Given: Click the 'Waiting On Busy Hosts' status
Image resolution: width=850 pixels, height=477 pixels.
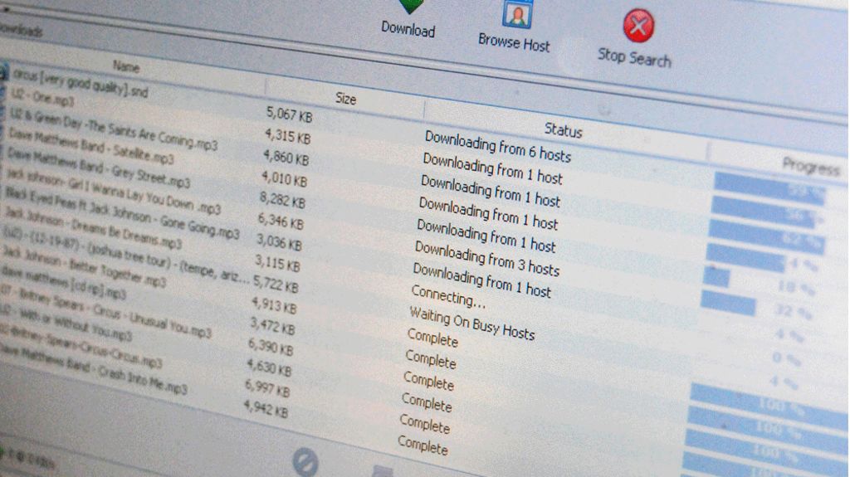Looking at the screenshot, I should [471, 323].
